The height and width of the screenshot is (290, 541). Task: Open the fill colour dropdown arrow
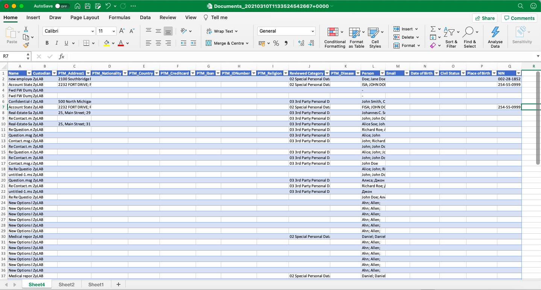tap(113, 43)
